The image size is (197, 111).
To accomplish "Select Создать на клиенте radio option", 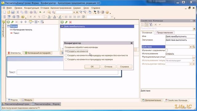I will 66,51.
